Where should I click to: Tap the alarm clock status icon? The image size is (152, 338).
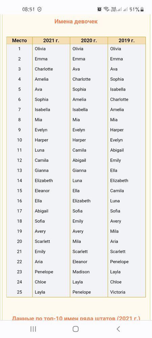(99, 9)
